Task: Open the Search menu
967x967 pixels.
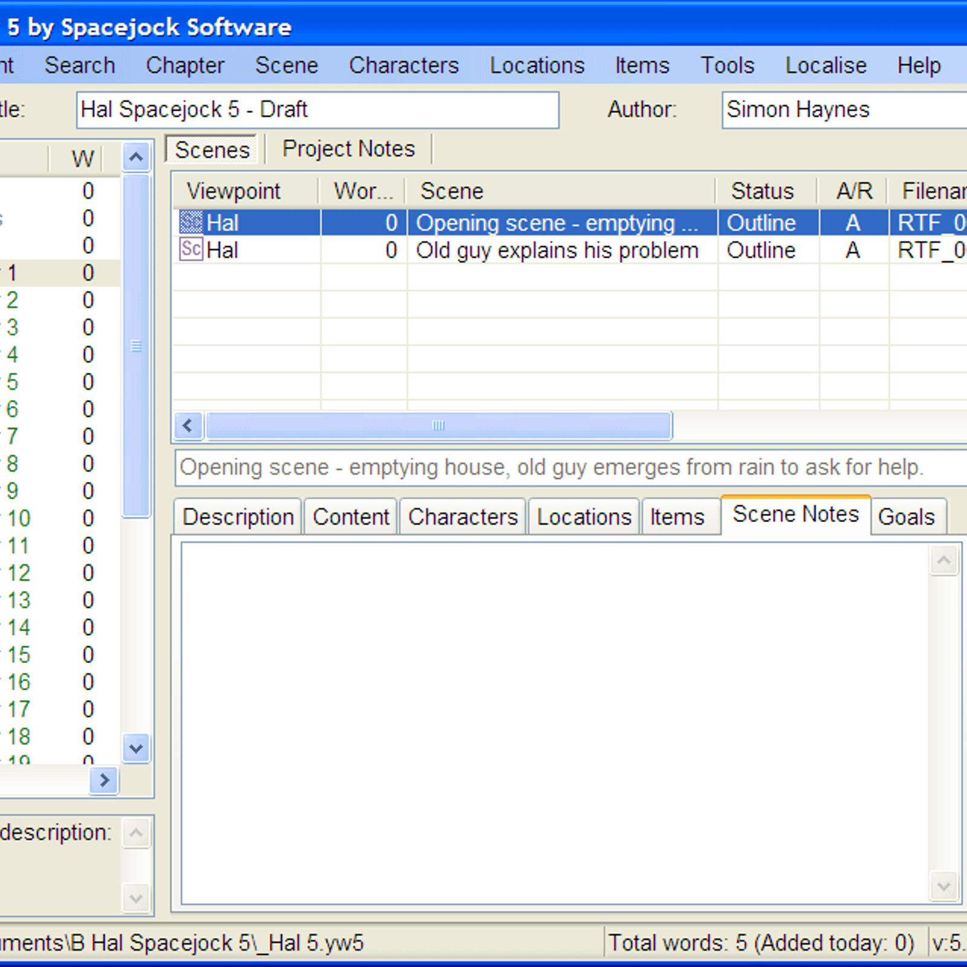Action: [x=80, y=65]
